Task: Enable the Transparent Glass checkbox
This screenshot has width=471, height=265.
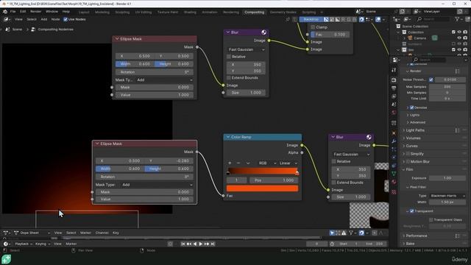Action: pyautogui.click(x=431, y=220)
